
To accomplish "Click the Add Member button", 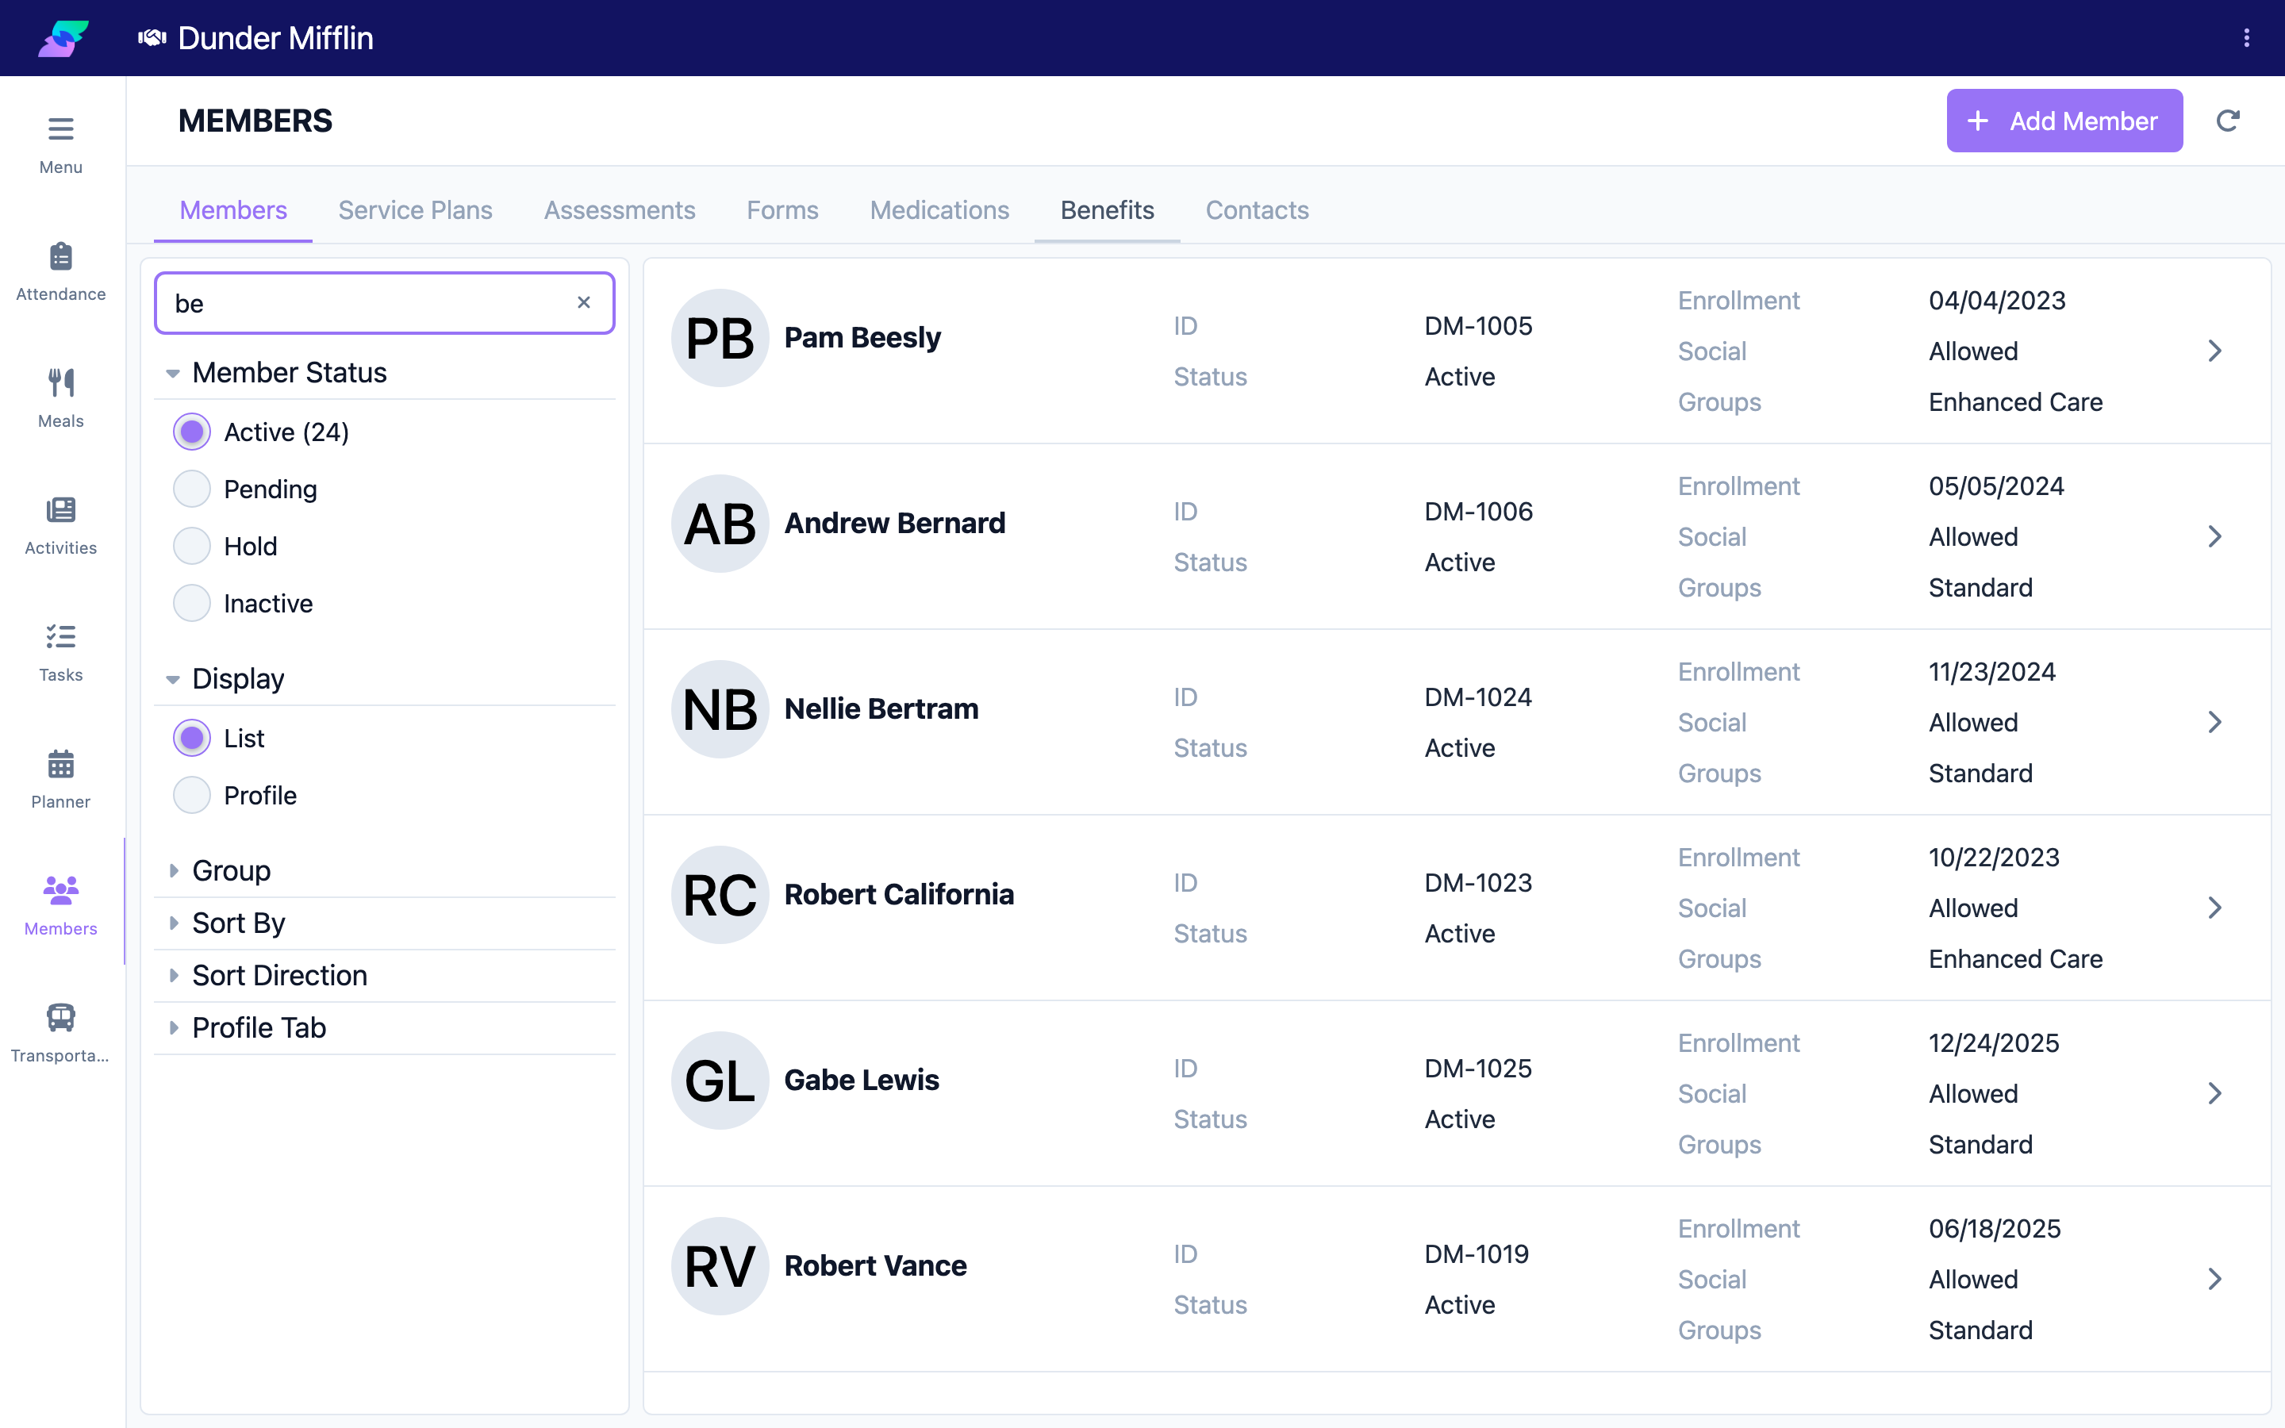I will point(2064,121).
